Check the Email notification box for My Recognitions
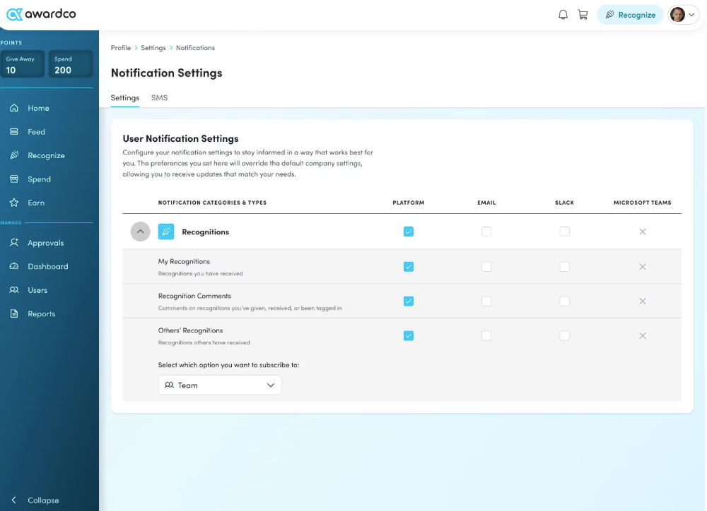707x511 pixels. click(x=486, y=267)
